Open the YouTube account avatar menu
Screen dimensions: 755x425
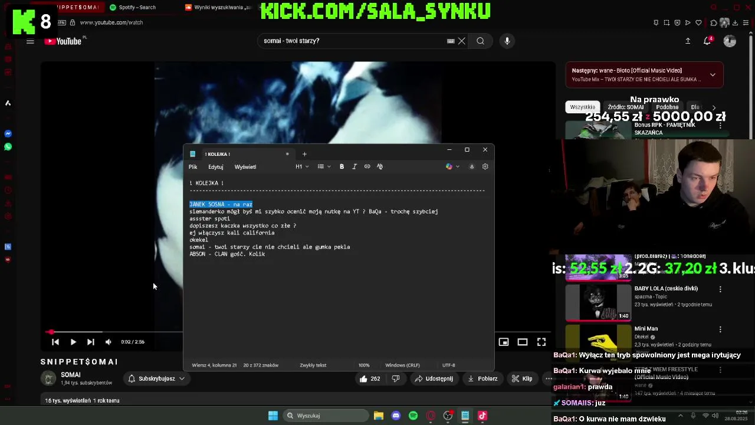[730, 41]
